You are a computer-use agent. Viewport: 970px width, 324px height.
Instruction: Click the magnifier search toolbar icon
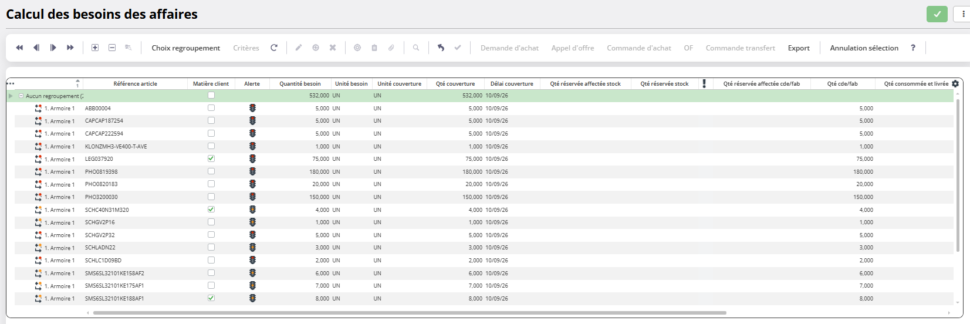tap(416, 48)
